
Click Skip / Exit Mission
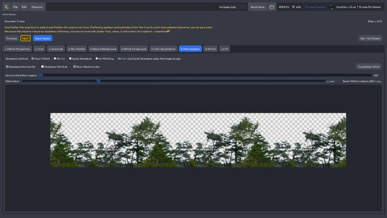[370, 38]
